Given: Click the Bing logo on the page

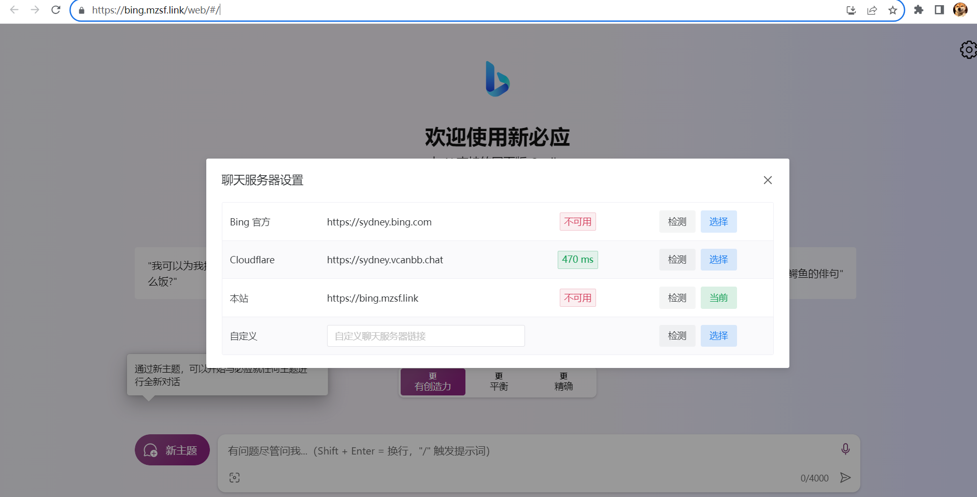Looking at the screenshot, I should (498, 79).
